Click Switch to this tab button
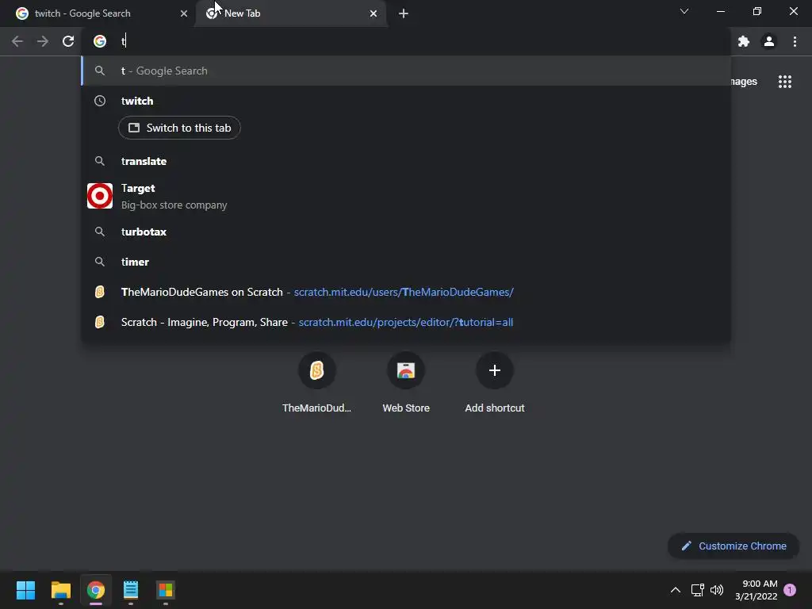The height and width of the screenshot is (609, 812). click(179, 128)
